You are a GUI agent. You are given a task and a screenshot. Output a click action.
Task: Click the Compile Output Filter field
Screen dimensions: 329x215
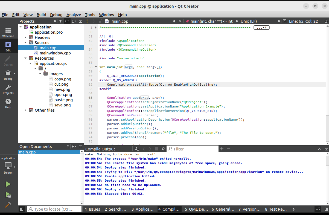193,149
